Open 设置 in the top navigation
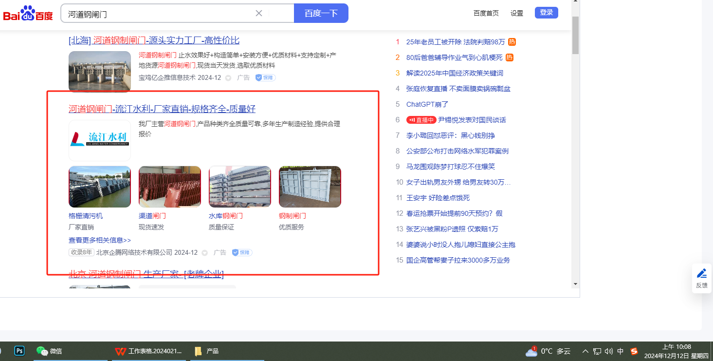 [516, 13]
